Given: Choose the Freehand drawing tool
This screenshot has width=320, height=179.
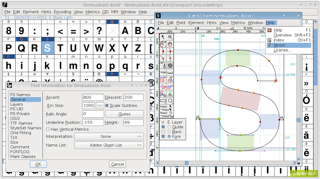Looking at the screenshot, I should coord(163,44).
